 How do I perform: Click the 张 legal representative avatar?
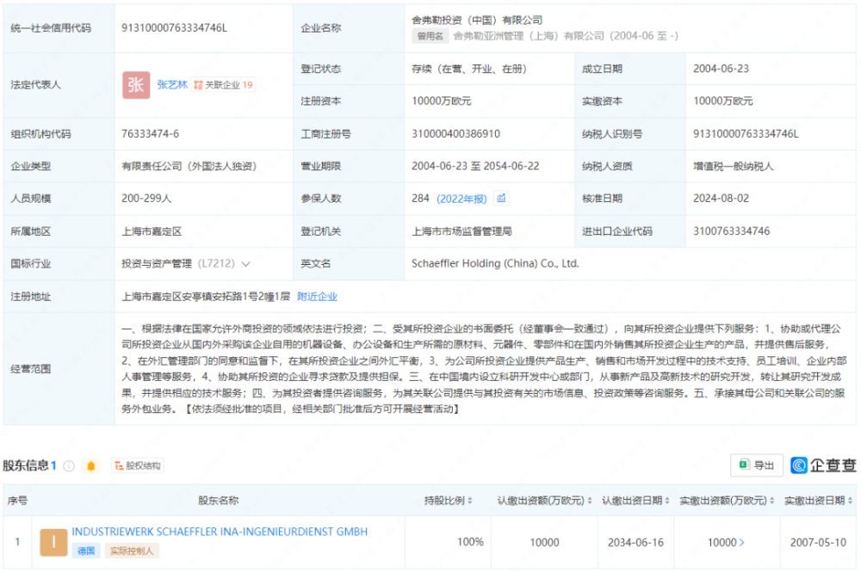pos(136,85)
